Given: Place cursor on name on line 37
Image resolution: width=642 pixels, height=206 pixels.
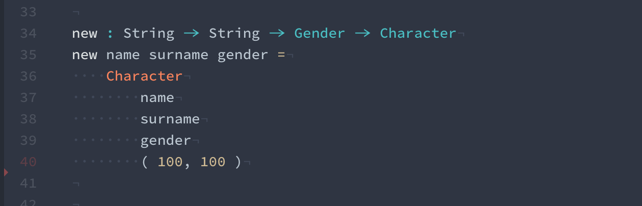Looking at the screenshot, I should [x=157, y=98].
